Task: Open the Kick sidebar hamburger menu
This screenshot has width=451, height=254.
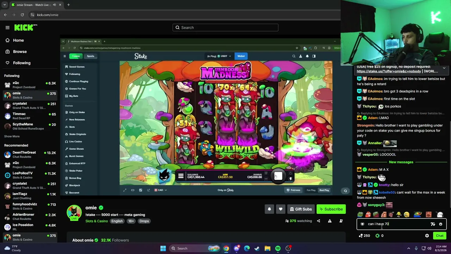Action: click(7, 28)
